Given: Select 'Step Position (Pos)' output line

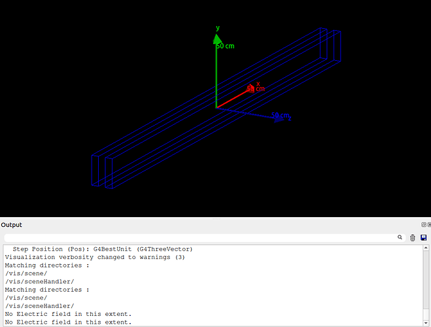Looking at the screenshot, I should (103, 249).
